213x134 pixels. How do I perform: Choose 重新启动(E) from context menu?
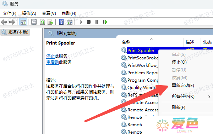pos(183,86)
